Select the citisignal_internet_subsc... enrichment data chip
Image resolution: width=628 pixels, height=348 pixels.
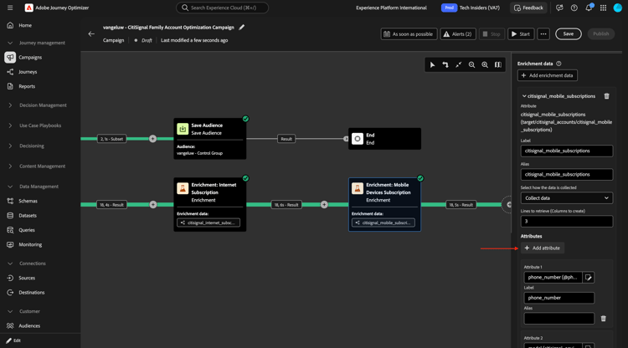[x=208, y=223]
